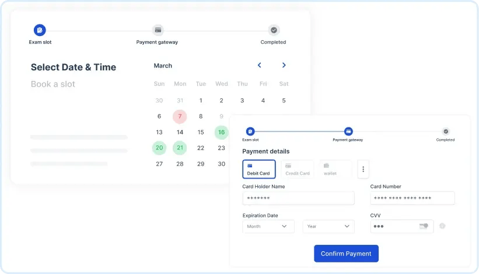Screen dimensions: 479x274
Task: Pick date 28 in the calendar
Action: [x=180, y=164]
